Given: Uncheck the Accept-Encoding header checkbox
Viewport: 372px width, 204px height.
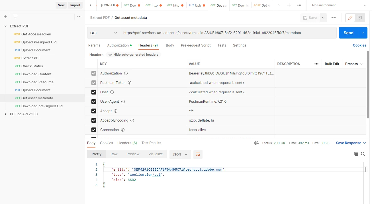Looking at the screenshot, I should tap(94, 120).
